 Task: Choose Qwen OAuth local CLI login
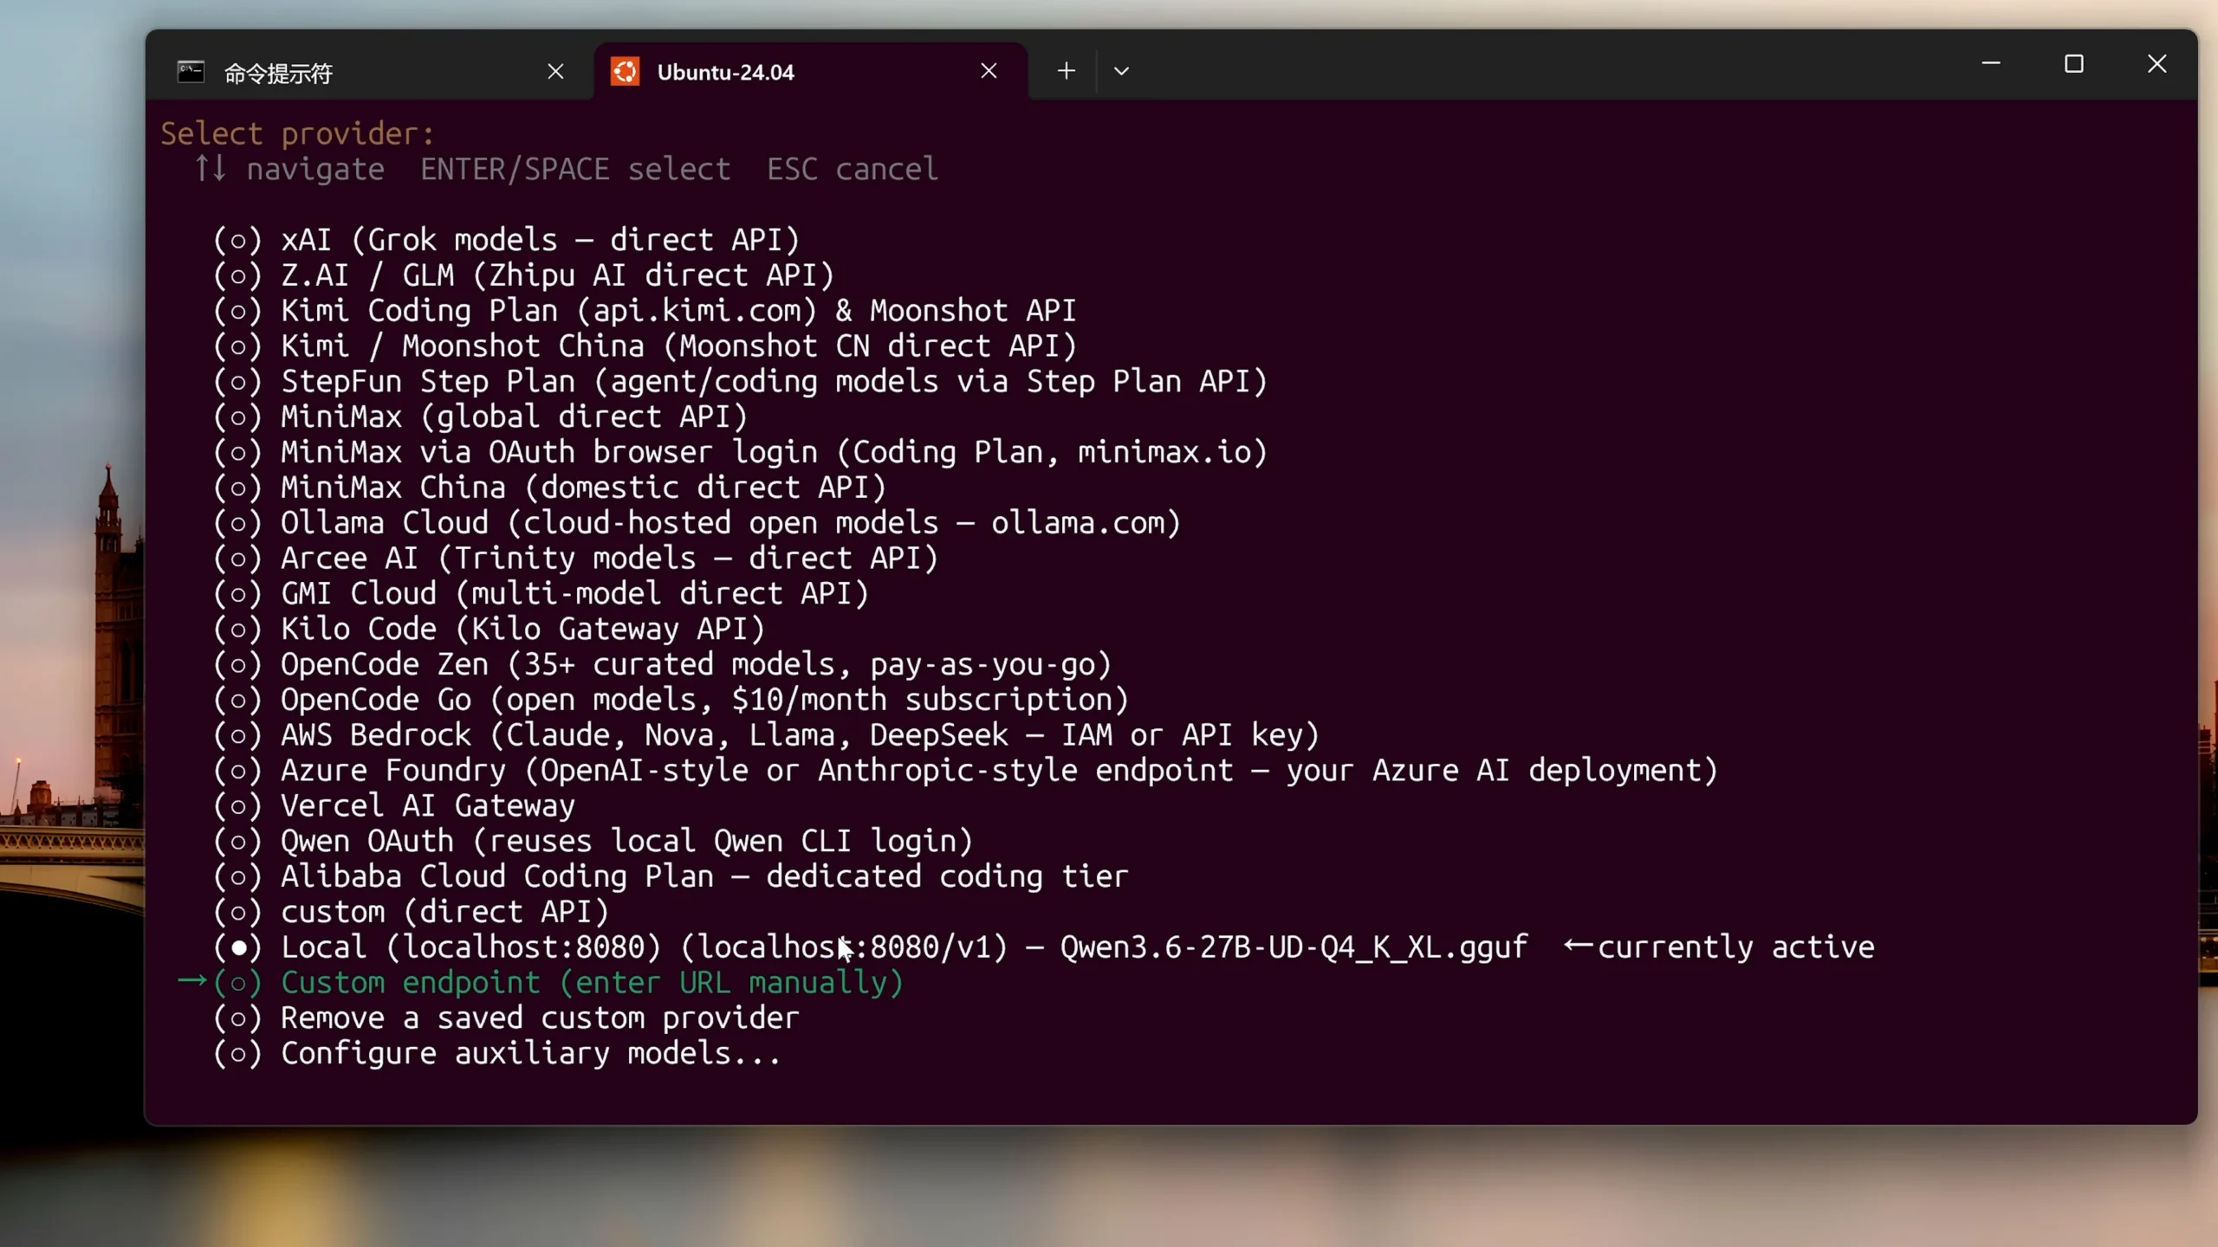click(x=593, y=842)
